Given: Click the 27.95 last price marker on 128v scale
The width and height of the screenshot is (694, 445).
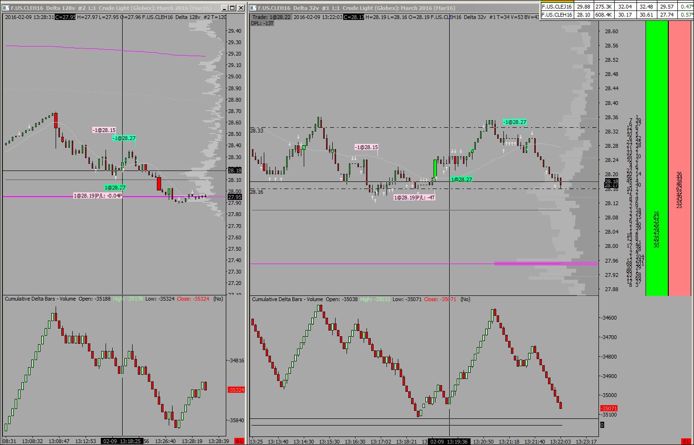Looking at the screenshot, I should coord(235,197).
